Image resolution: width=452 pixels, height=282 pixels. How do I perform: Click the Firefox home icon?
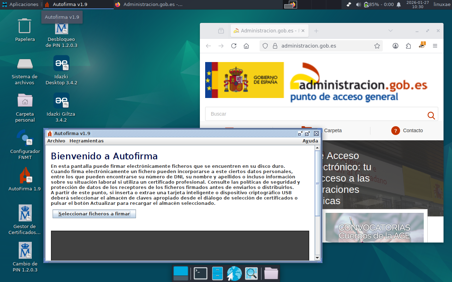coord(246,46)
